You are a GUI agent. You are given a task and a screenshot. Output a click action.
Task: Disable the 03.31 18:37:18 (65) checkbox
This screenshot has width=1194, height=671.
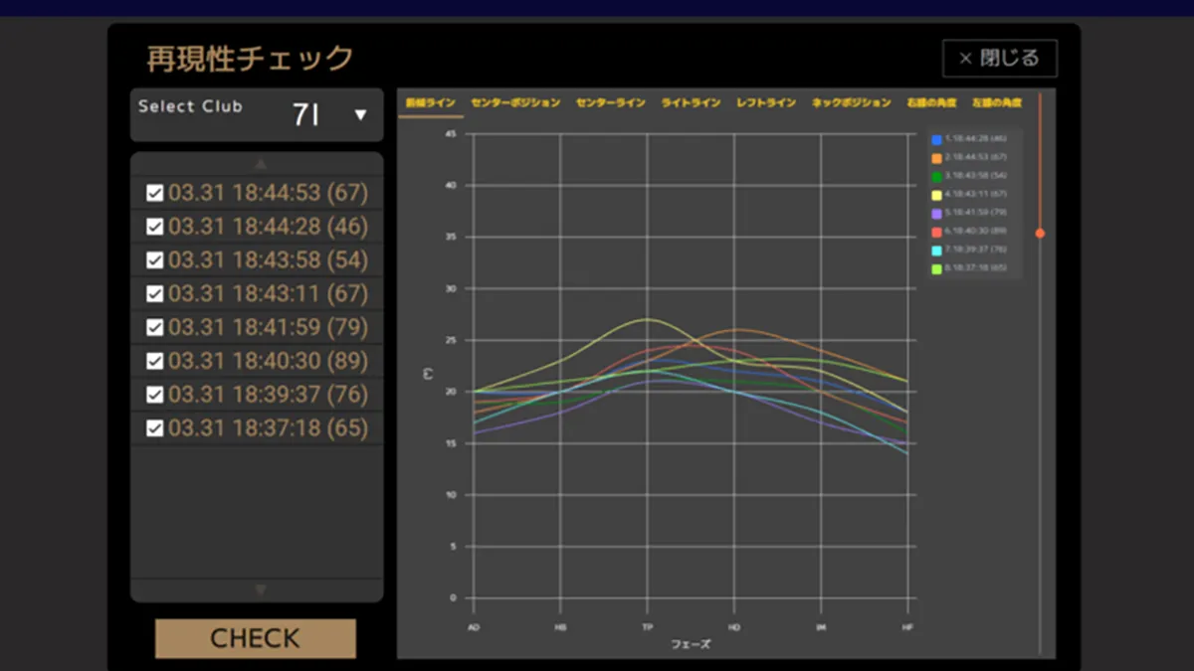pyautogui.click(x=154, y=428)
